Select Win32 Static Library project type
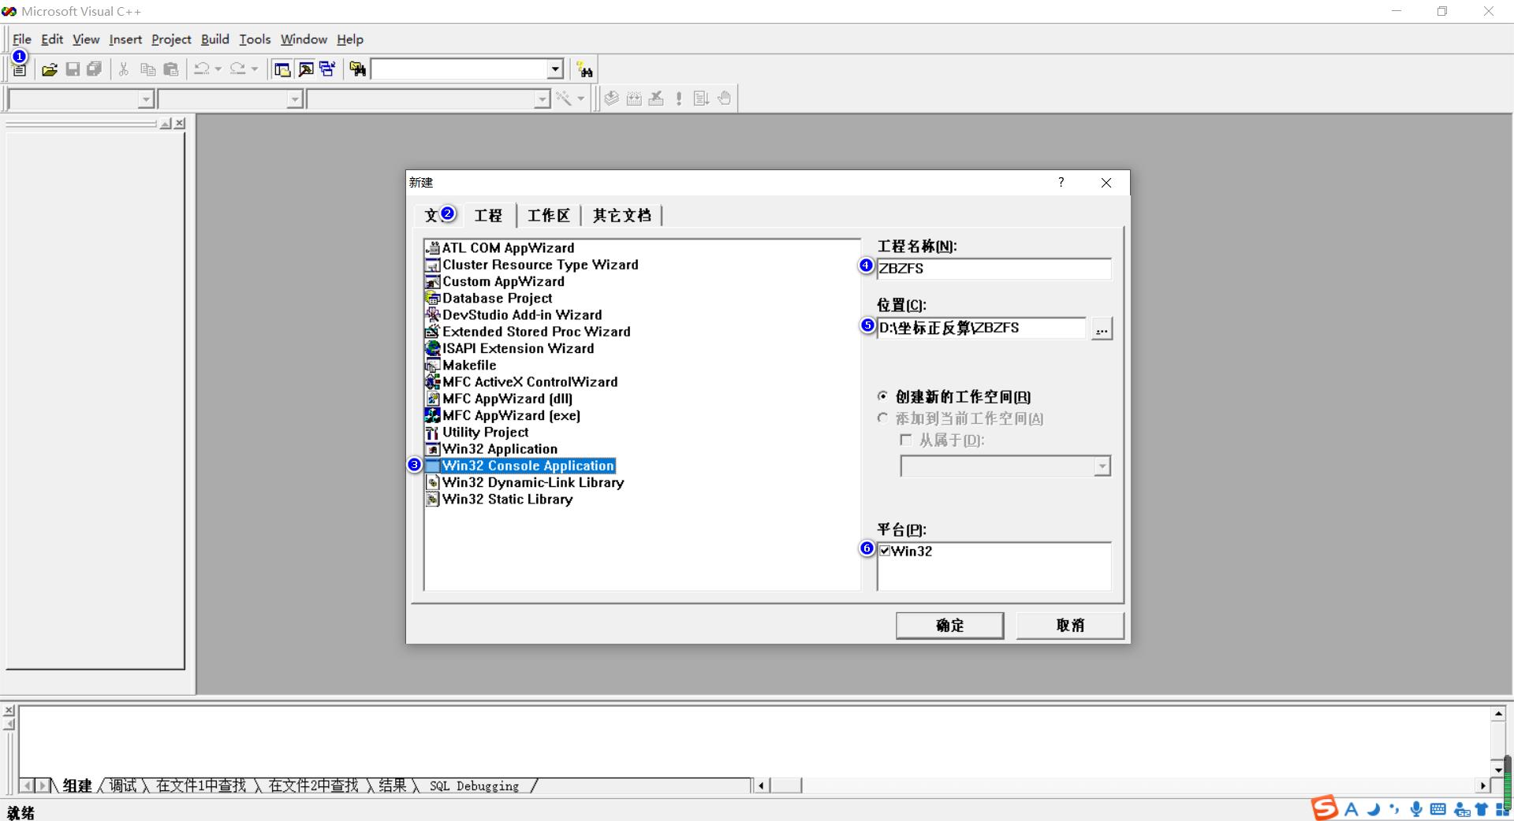The height and width of the screenshot is (821, 1514). [x=499, y=500]
